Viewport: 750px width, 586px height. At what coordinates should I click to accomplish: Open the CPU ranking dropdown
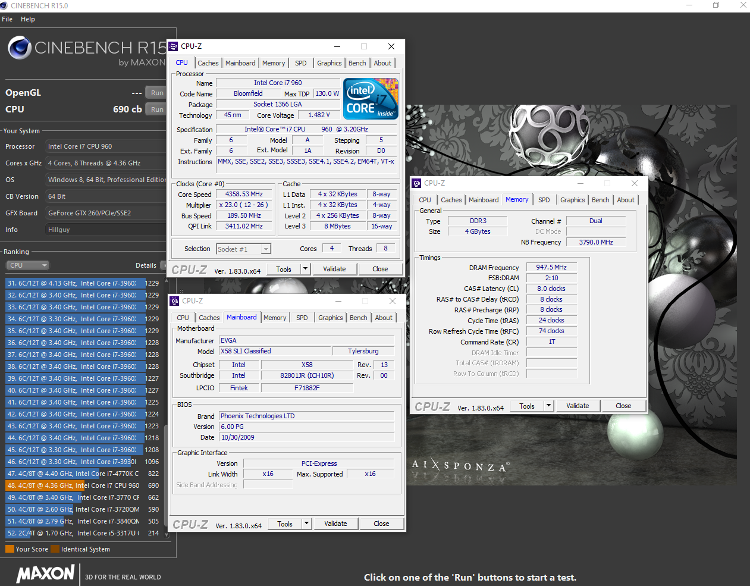[x=27, y=265]
